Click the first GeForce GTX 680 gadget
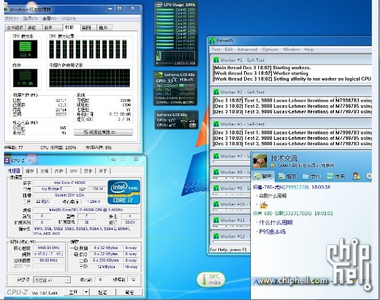Image resolution: width=380 pixels, height=300 pixels. (x=175, y=88)
